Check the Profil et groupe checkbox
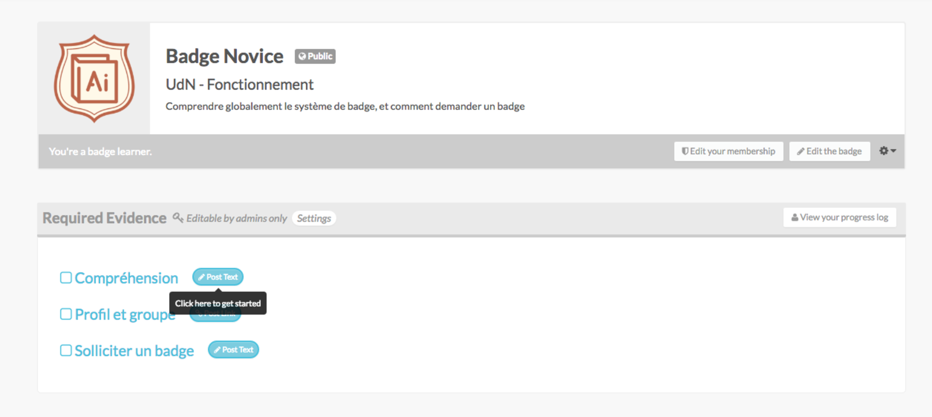 point(66,314)
